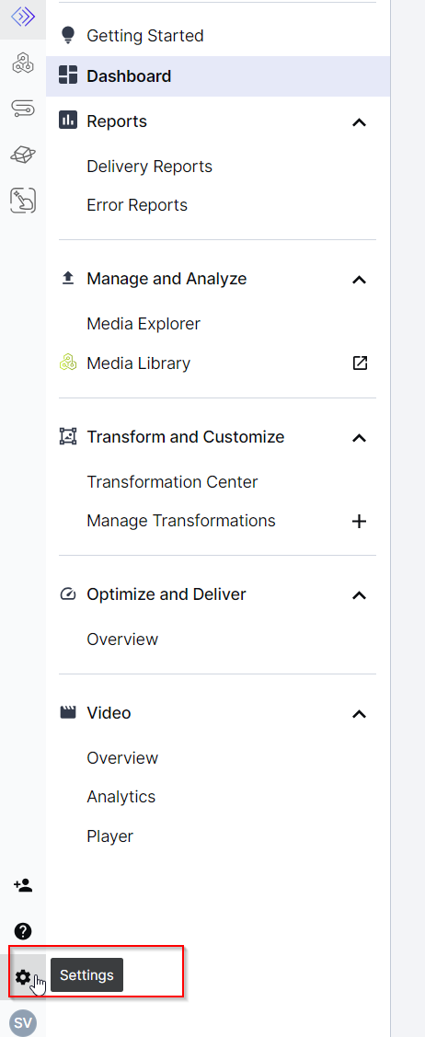This screenshot has height=1037, width=425.
Task: Click the plus icon next to Manage Transformations
Action: tap(359, 521)
